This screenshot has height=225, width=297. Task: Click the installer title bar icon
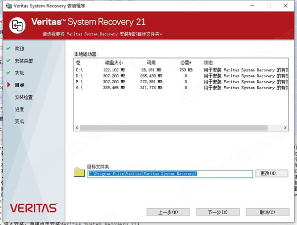point(9,5)
